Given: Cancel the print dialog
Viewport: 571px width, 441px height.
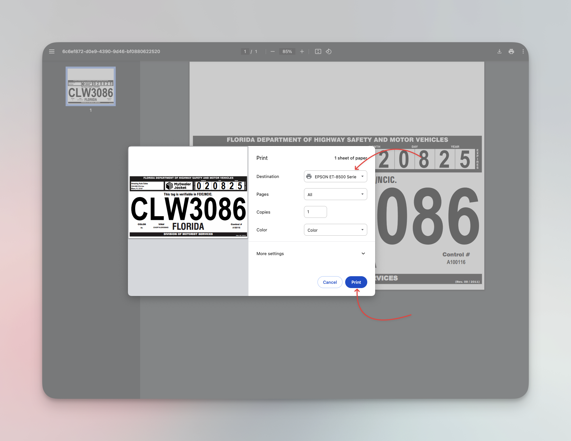Looking at the screenshot, I should point(330,282).
